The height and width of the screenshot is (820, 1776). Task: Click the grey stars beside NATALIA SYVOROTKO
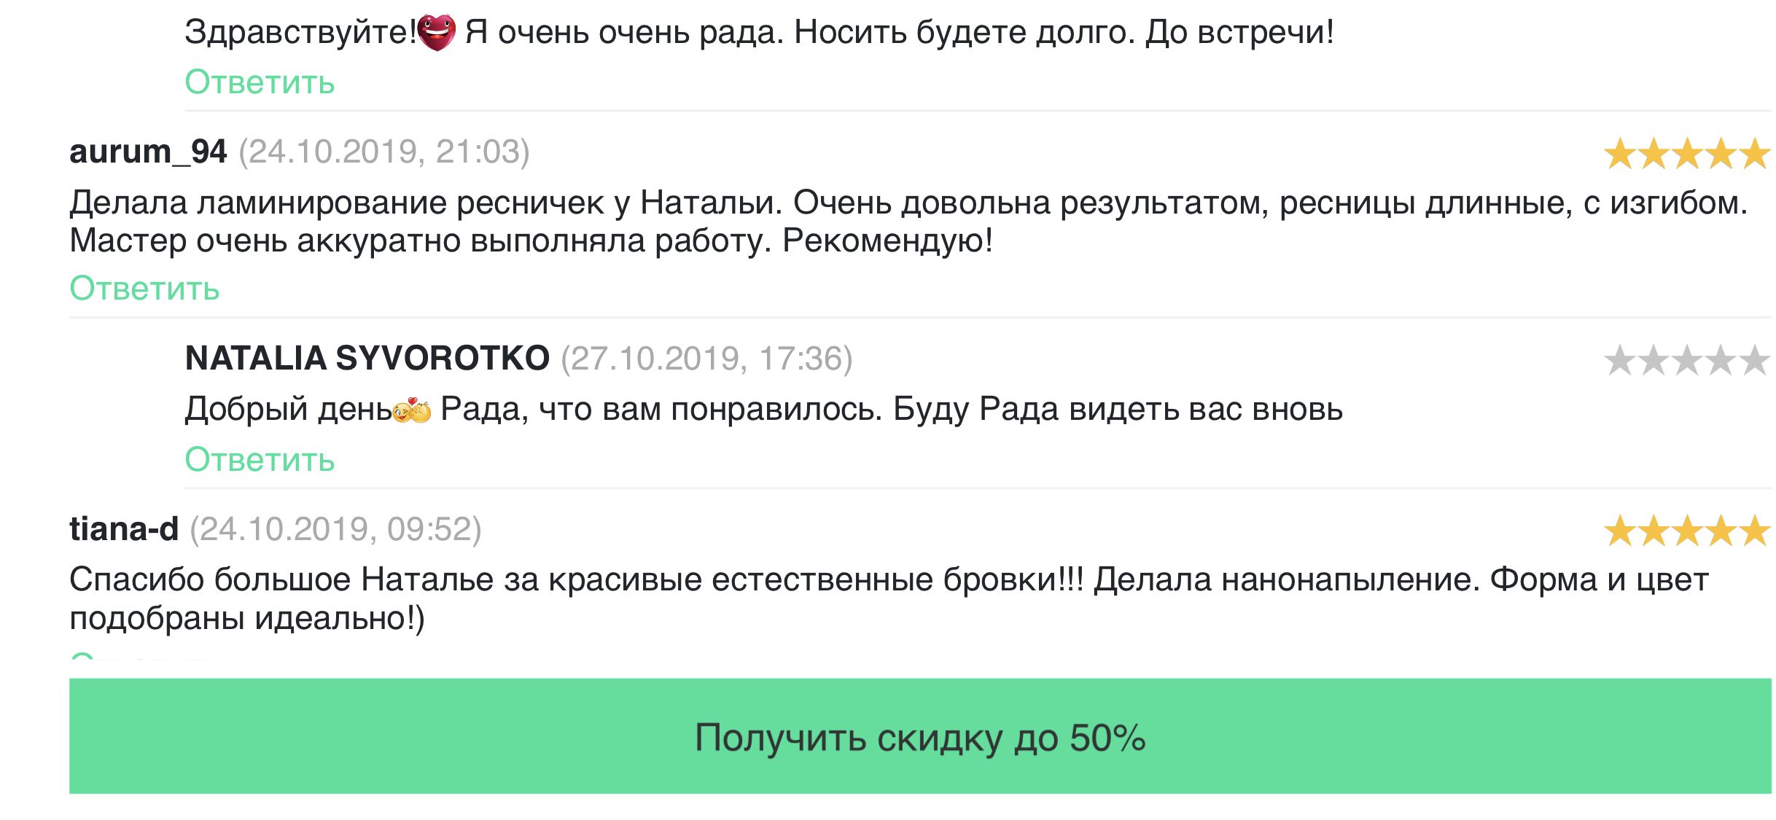[x=1686, y=360]
